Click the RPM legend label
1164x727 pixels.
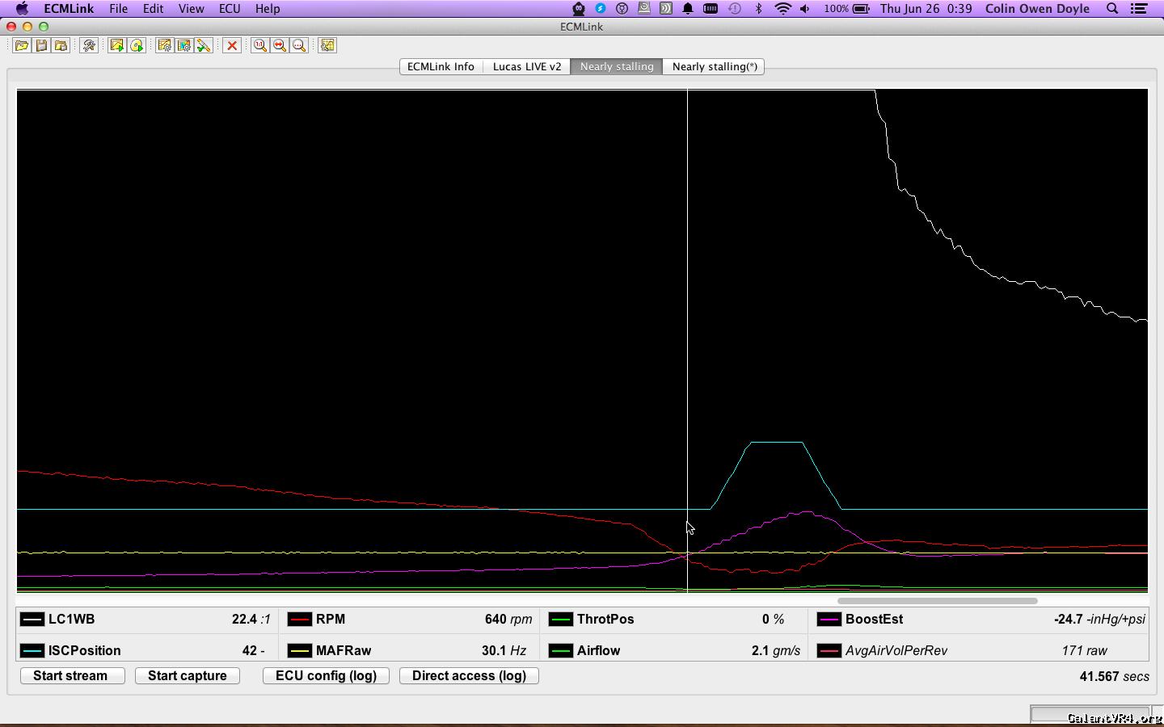tap(331, 620)
